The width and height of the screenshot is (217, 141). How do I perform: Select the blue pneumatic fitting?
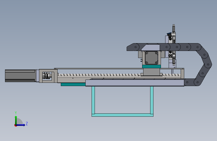click(x=169, y=34)
